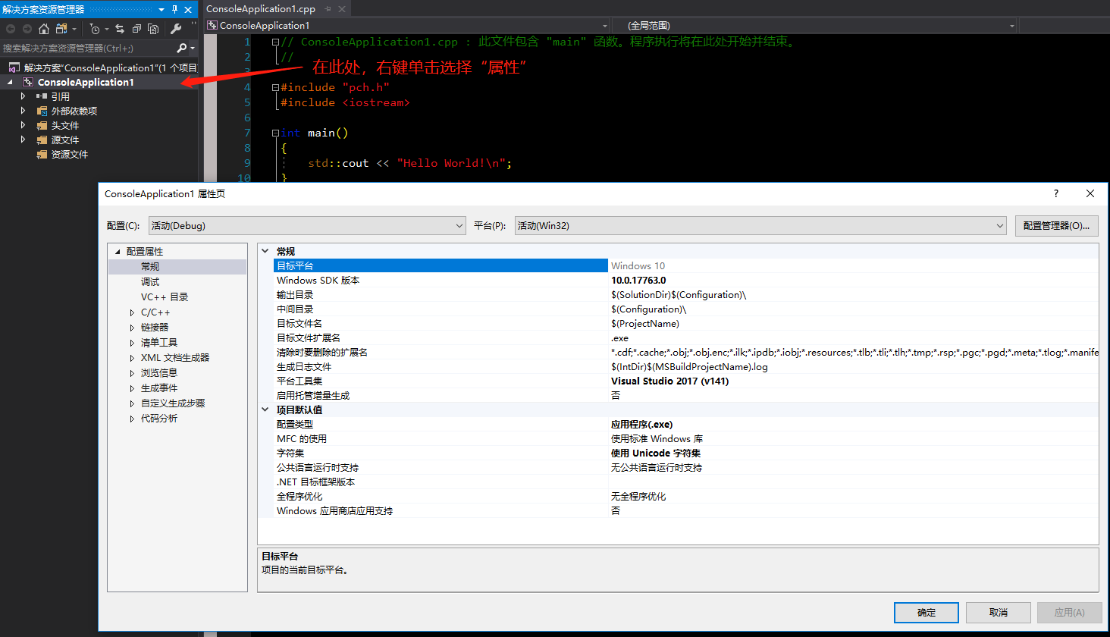Open properties with the wrench icon

pos(176,29)
